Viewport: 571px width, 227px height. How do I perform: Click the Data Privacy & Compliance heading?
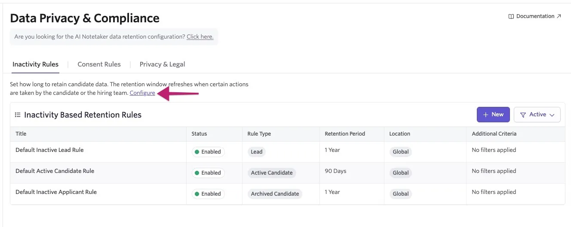point(85,18)
